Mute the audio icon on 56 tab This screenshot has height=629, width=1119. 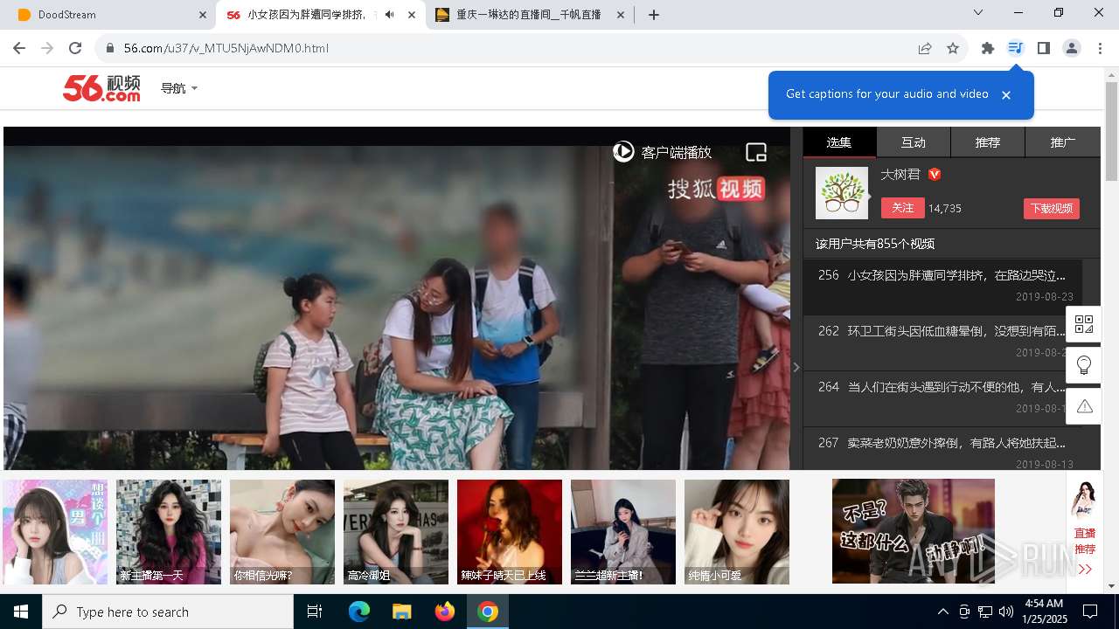coord(390,15)
